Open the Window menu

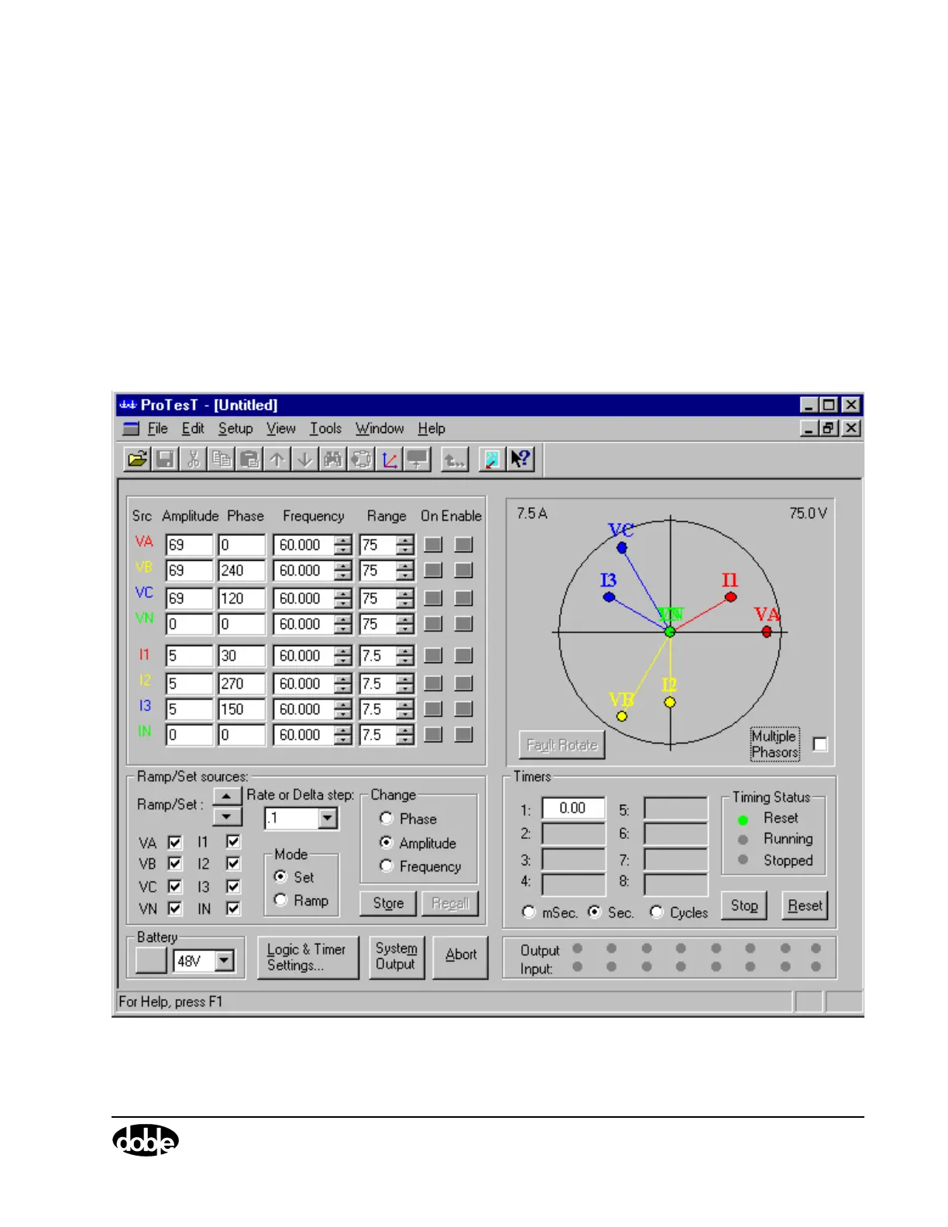(380, 428)
